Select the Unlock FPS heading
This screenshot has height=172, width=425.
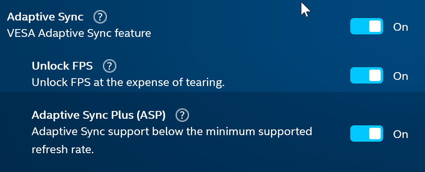click(x=62, y=66)
